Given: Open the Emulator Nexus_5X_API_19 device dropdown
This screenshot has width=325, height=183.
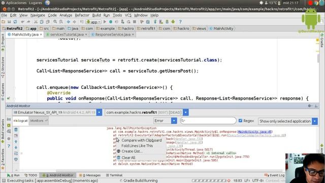Looking at the screenshot, I should click(99, 112).
